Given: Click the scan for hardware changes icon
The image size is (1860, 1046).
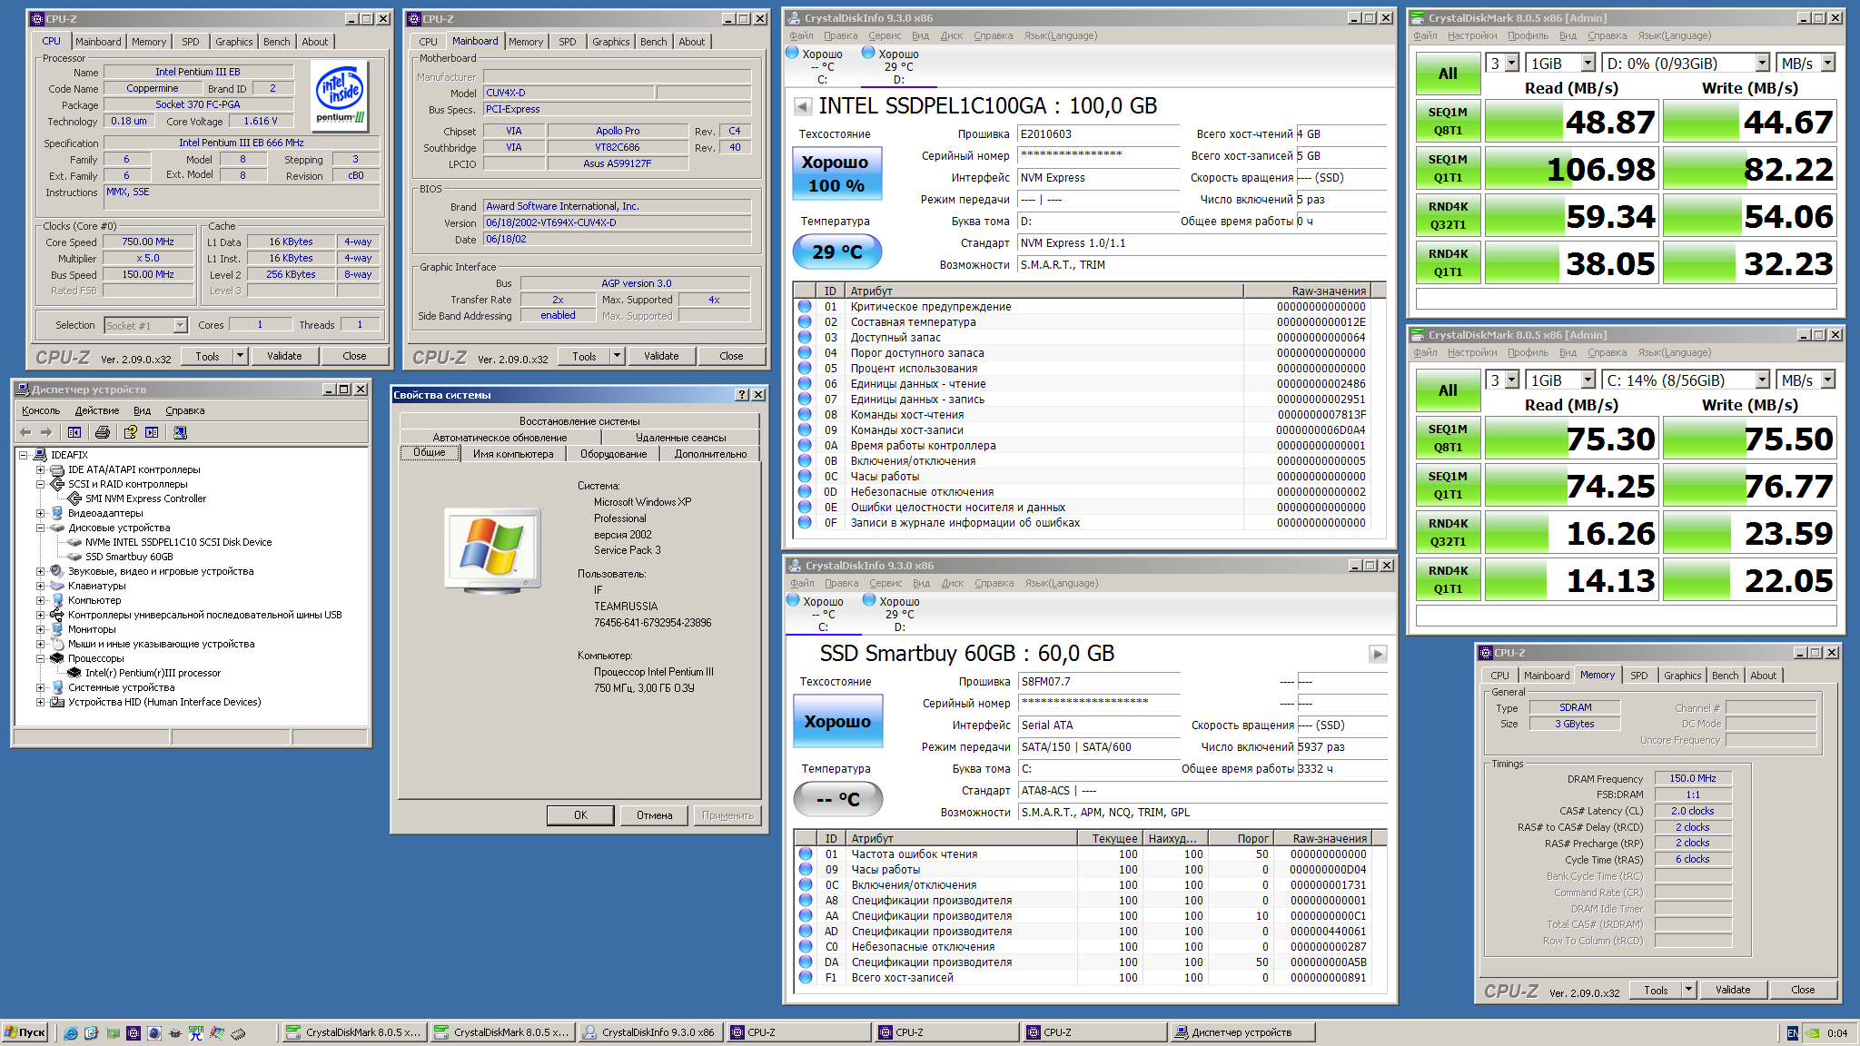Looking at the screenshot, I should point(180,432).
